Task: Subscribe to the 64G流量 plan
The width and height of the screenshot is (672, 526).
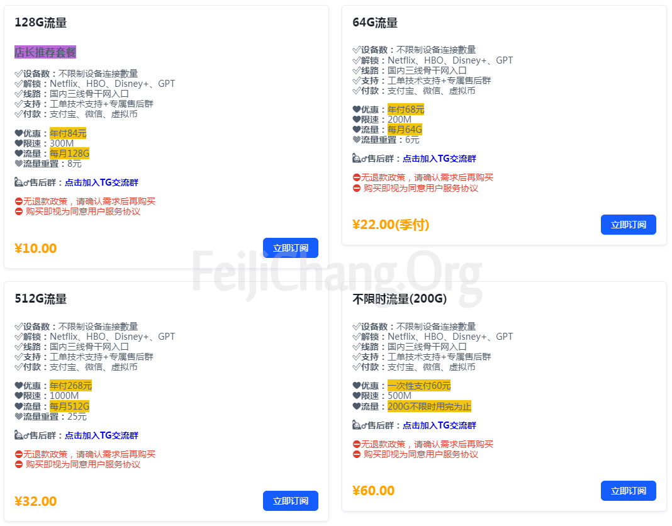Action: pyautogui.click(x=628, y=225)
